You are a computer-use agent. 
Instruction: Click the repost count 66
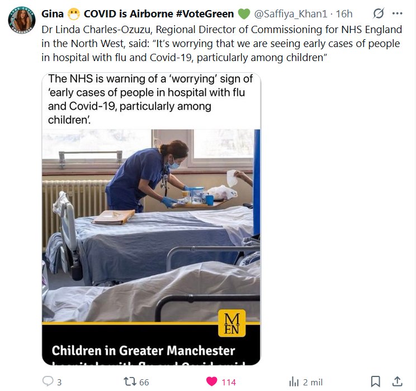pyautogui.click(x=144, y=382)
